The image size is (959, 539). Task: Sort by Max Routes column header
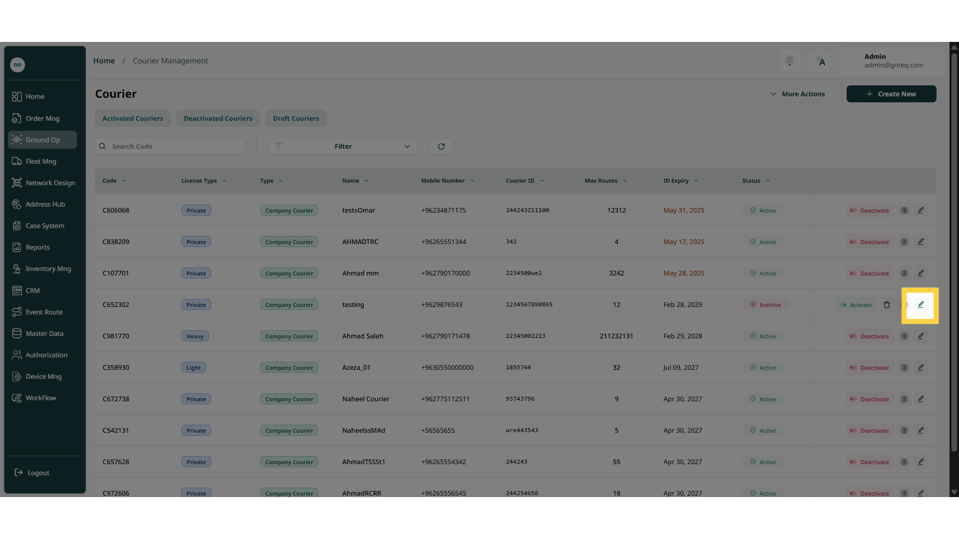[606, 181]
